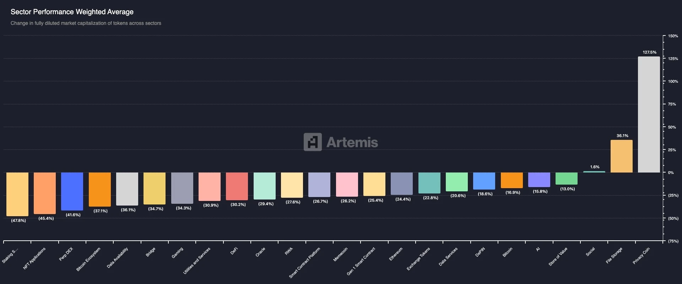Select the teal Exchange Tokens bar
This screenshot has height=284, width=682.
429,183
